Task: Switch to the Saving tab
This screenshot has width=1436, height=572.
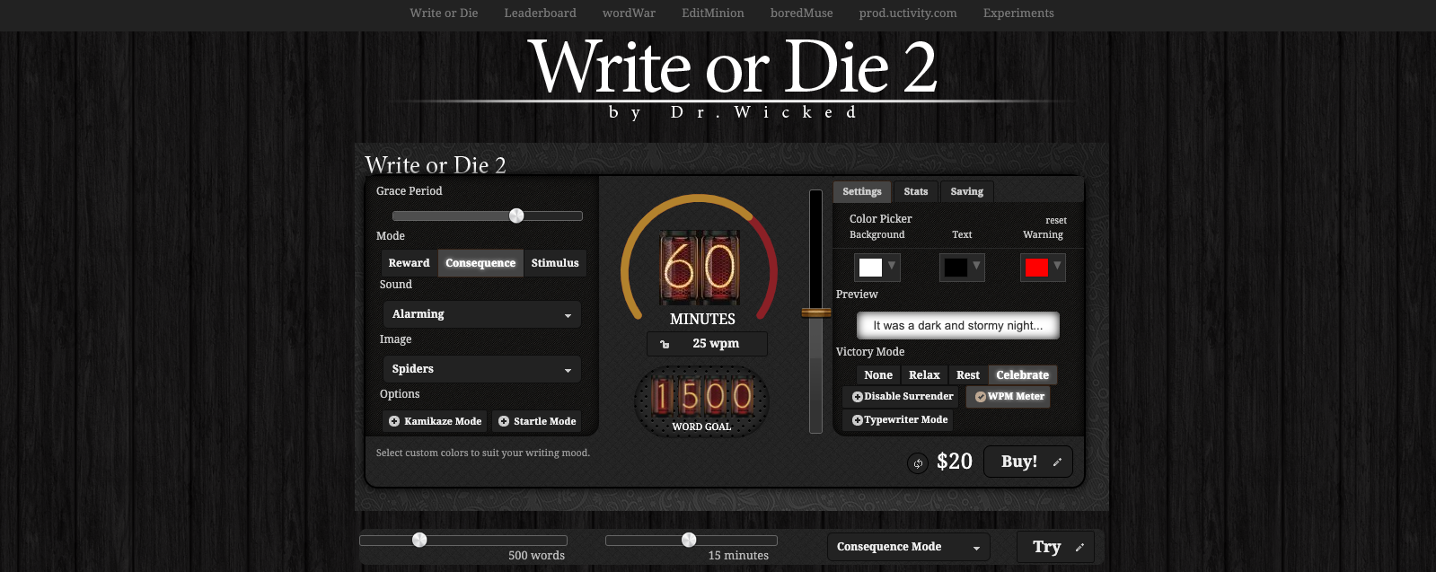Action: point(967,191)
